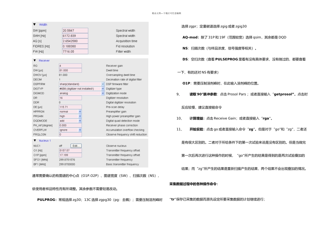Click the Nucleus 1 section title
This screenshot has height=236, width=333.
click(45, 141)
